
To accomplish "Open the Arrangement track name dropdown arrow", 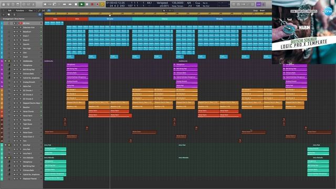I will (41, 19).
